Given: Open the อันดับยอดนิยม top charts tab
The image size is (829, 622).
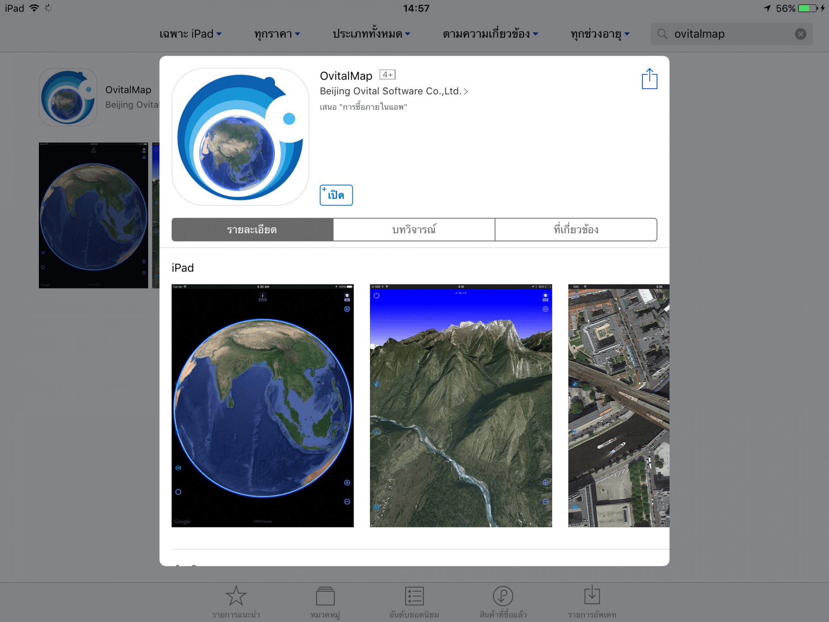Looking at the screenshot, I should pos(414,602).
